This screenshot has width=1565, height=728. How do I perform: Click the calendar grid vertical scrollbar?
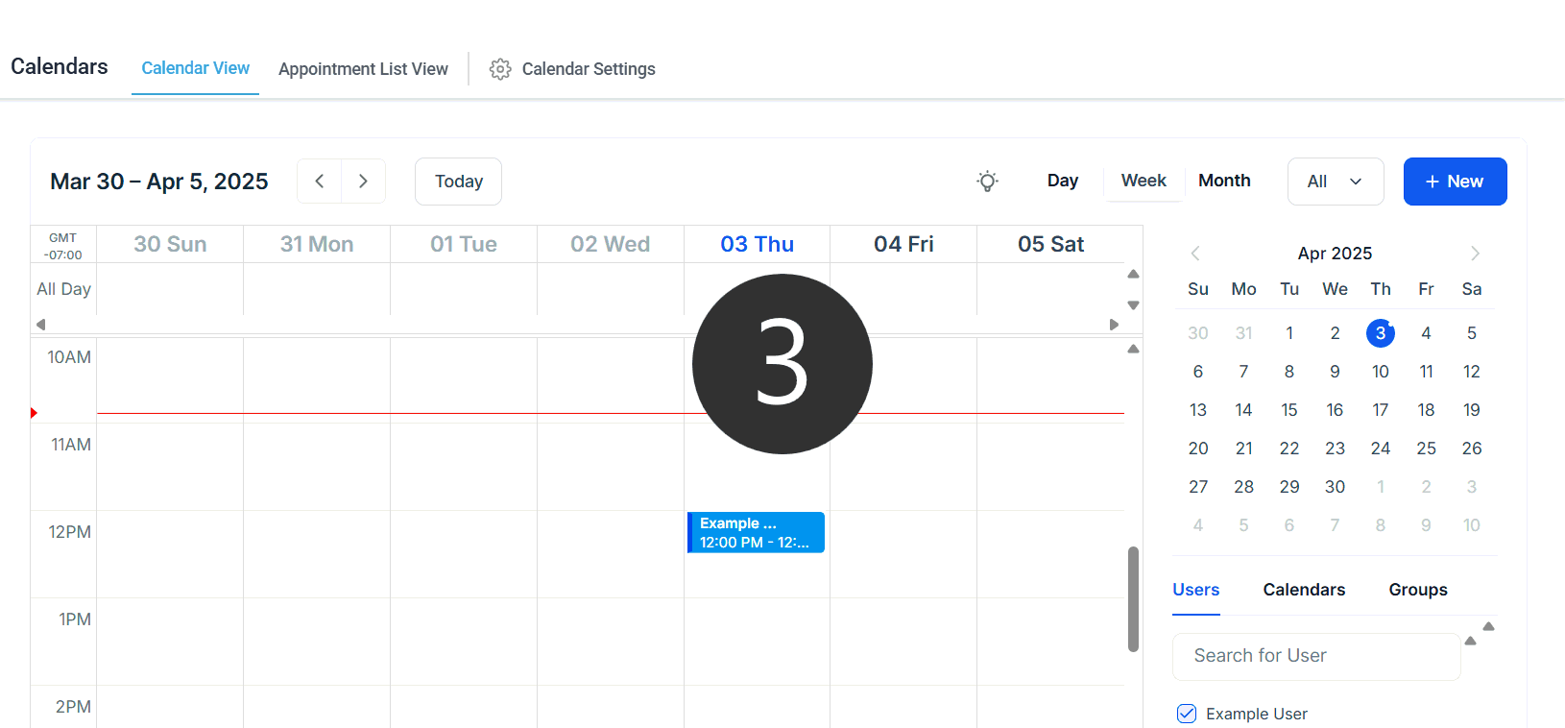pyautogui.click(x=1133, y=599)
